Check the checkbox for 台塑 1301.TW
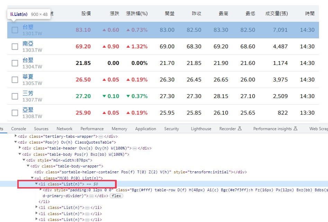 point(15,30)
